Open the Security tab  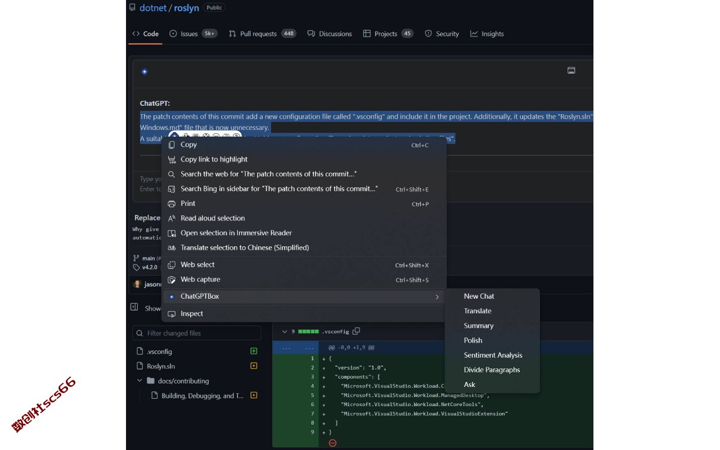click(442, 34)
